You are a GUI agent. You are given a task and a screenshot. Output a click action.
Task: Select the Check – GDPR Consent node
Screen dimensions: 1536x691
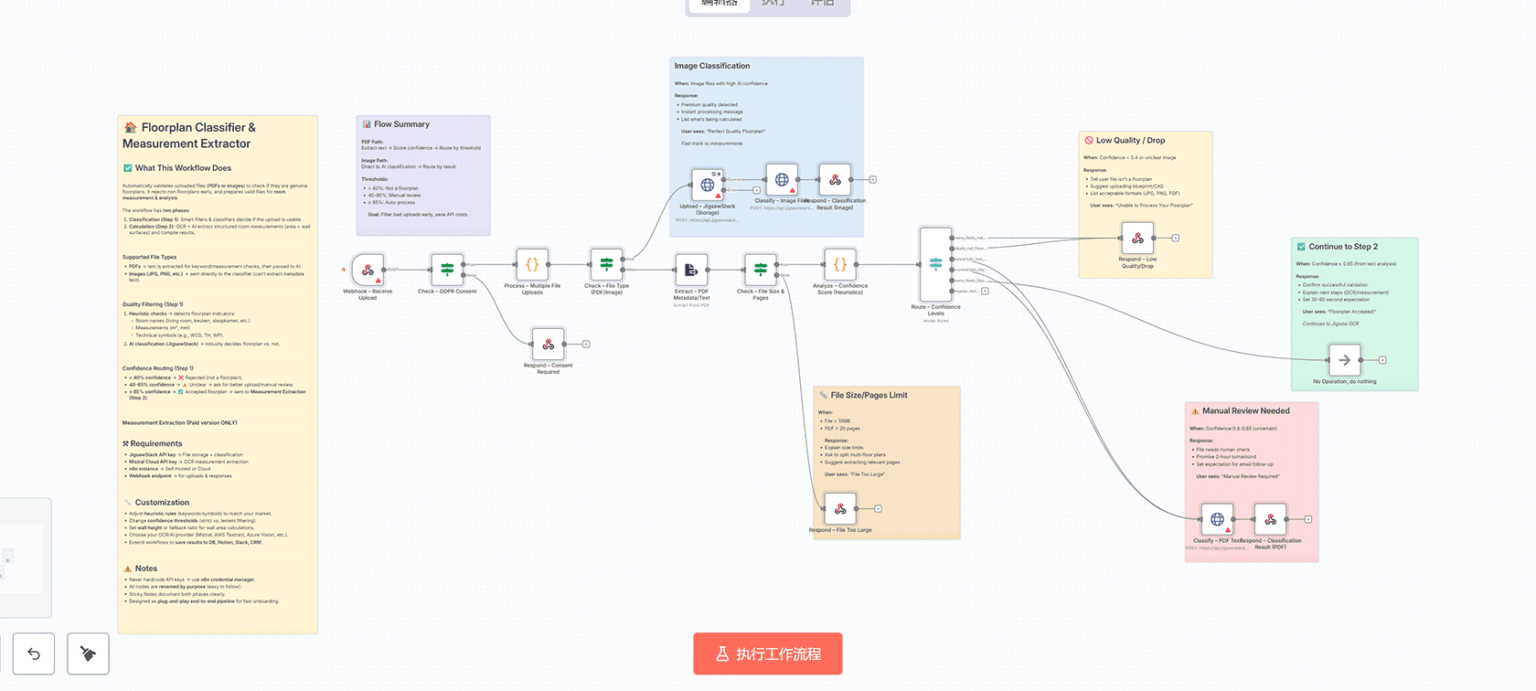447,270
